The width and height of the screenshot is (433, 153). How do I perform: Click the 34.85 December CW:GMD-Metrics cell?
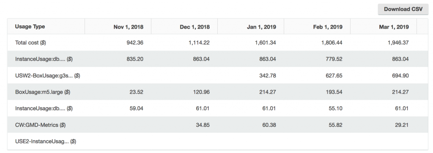click(203, 125)
